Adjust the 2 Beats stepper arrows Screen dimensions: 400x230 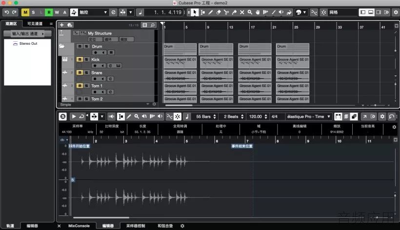242,117
